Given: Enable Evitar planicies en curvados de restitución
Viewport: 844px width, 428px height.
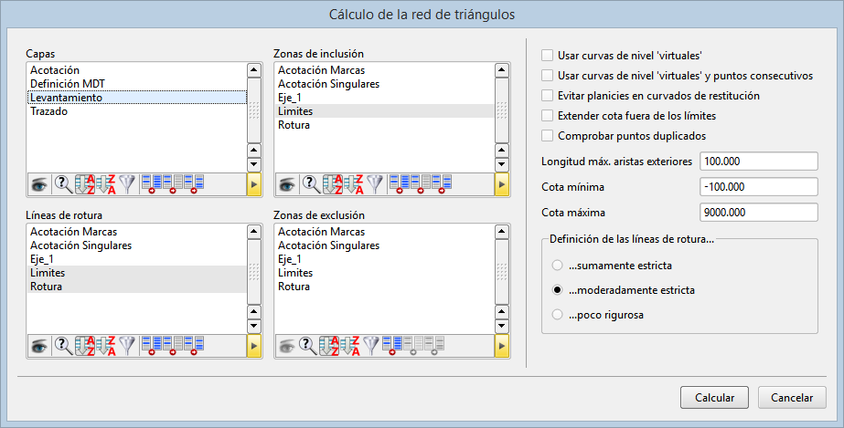Looking at the screenshot, I should coord(548,96).
